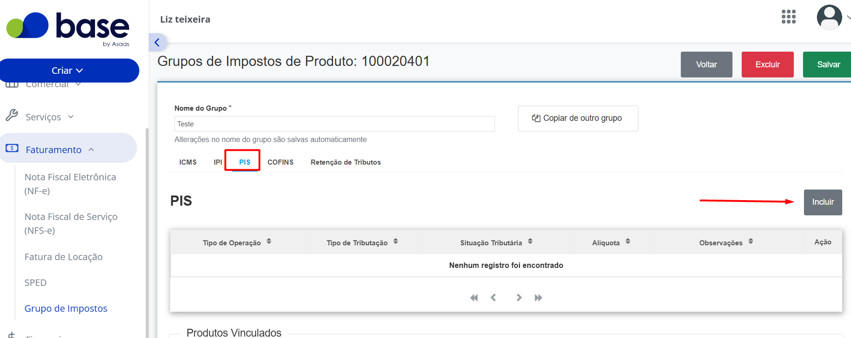Go to previous page of PIS table
This screenshot has width=851, height=338.
[493, 298]
